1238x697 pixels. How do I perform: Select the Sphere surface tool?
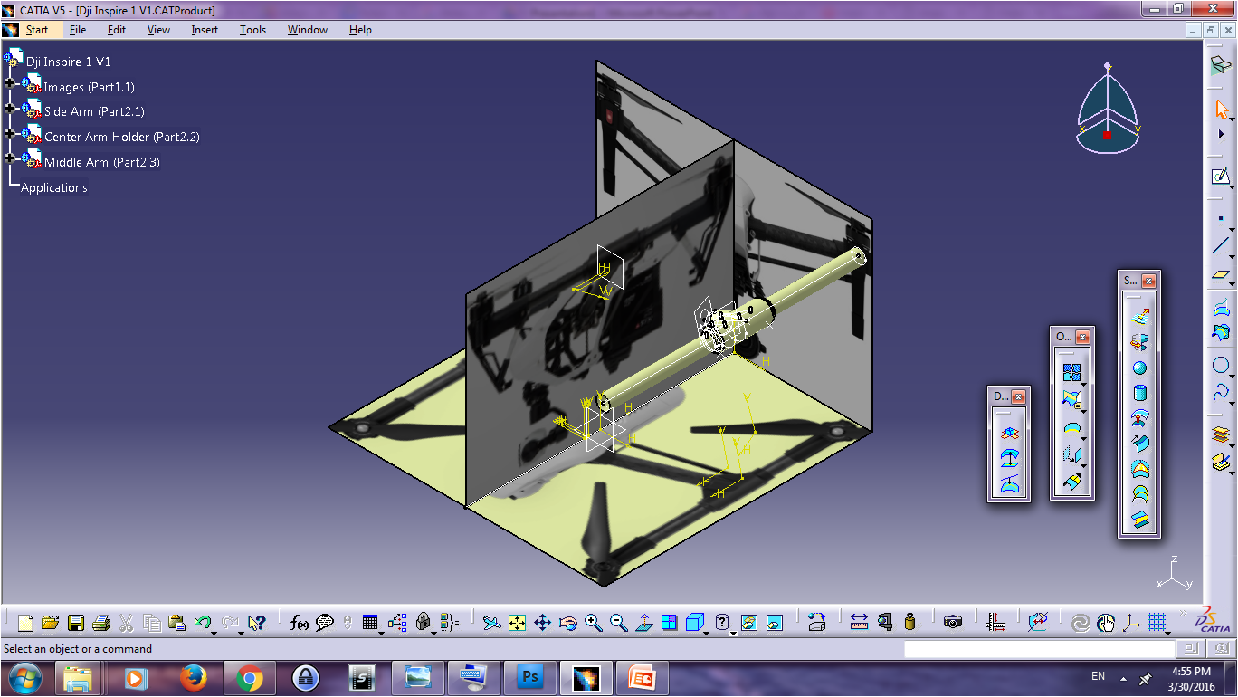pyautogui.click(x=1139, y=368)
